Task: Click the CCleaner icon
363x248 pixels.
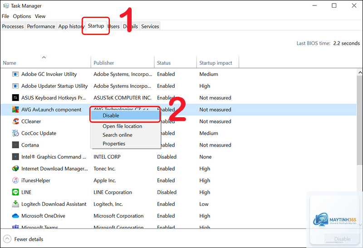Action: click(15, 121)
